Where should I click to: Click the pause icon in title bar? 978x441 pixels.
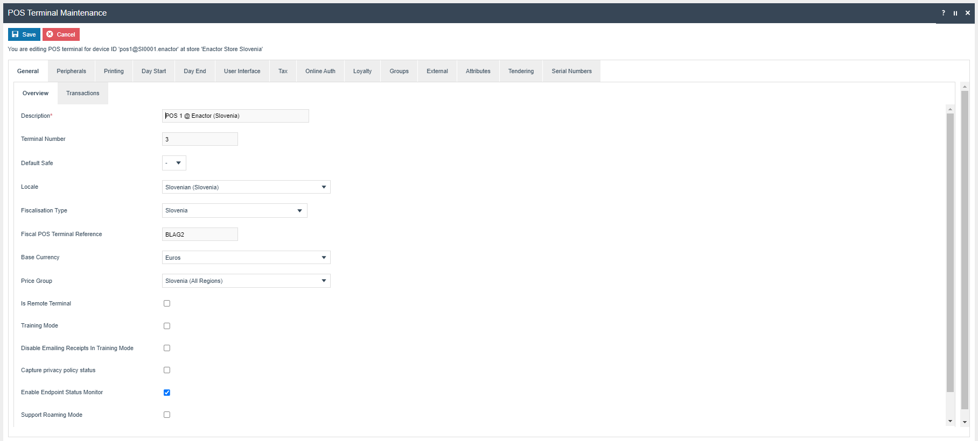coord(955,13)
